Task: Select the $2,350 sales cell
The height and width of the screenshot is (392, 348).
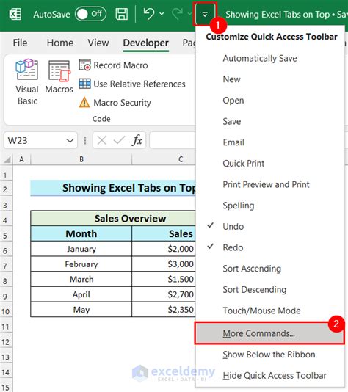Action: pos(164,310)
